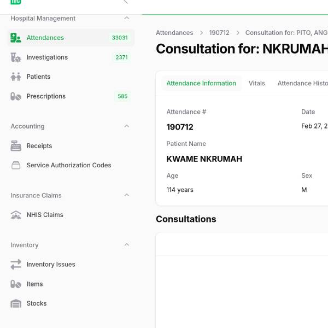Collapse the Hospital Management section
Screen dimensions: 328x328
pyautogui.click(x=127, y=18)
